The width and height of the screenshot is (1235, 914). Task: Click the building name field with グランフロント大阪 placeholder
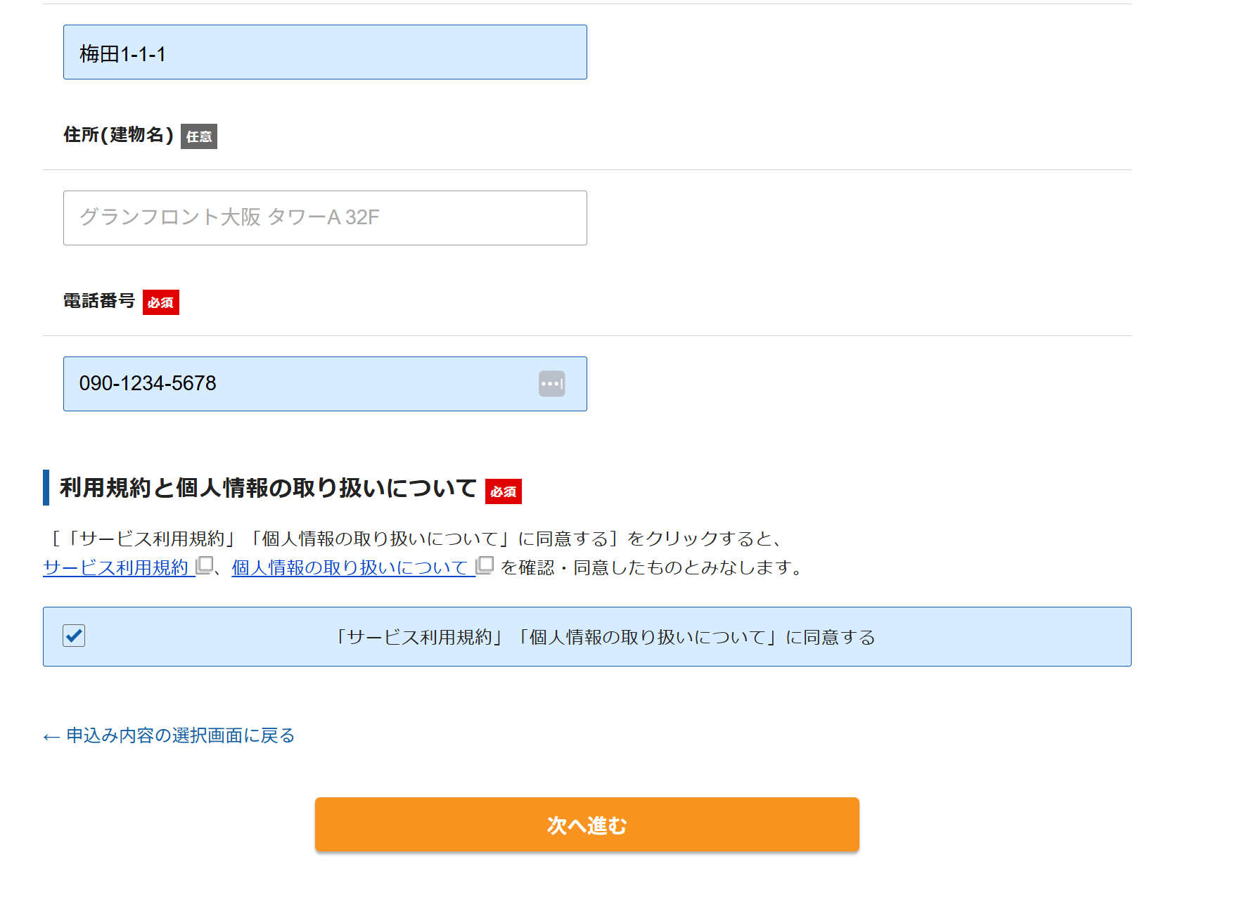325,218
